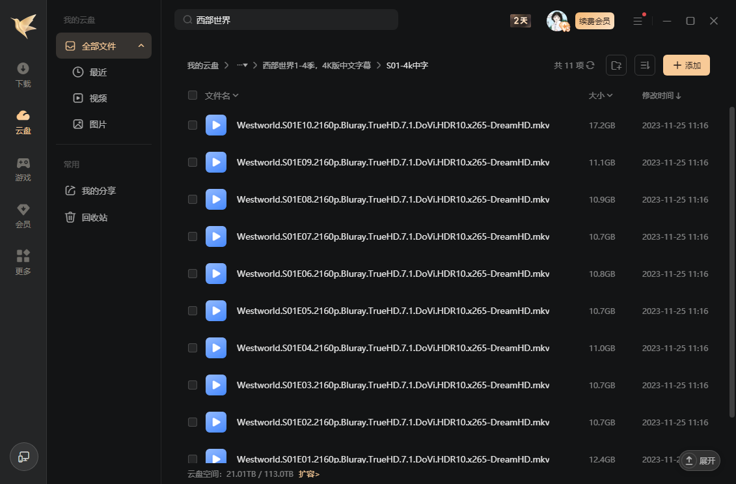Screen dimensions: 736x484
Task: Click the 西部世界 search input field
Action: coord(293,20)
